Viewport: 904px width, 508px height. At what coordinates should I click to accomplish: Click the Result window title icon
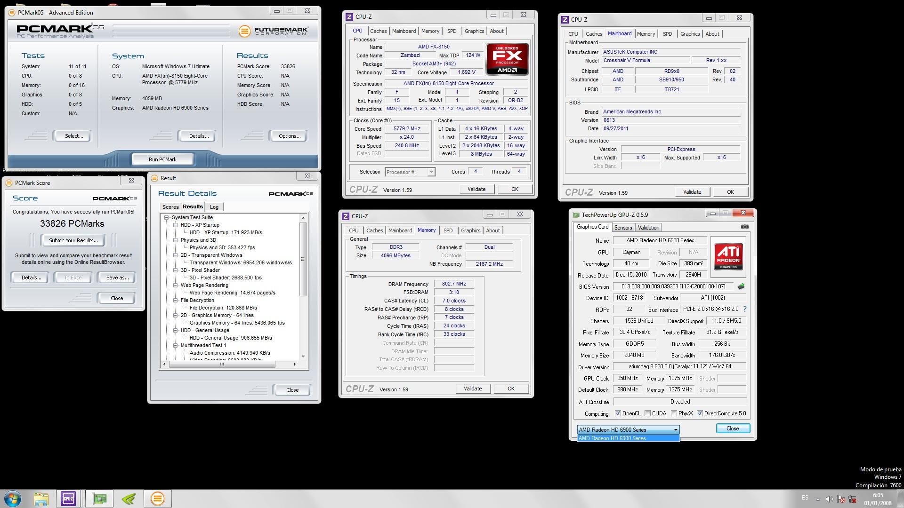[x=154, y=178]
